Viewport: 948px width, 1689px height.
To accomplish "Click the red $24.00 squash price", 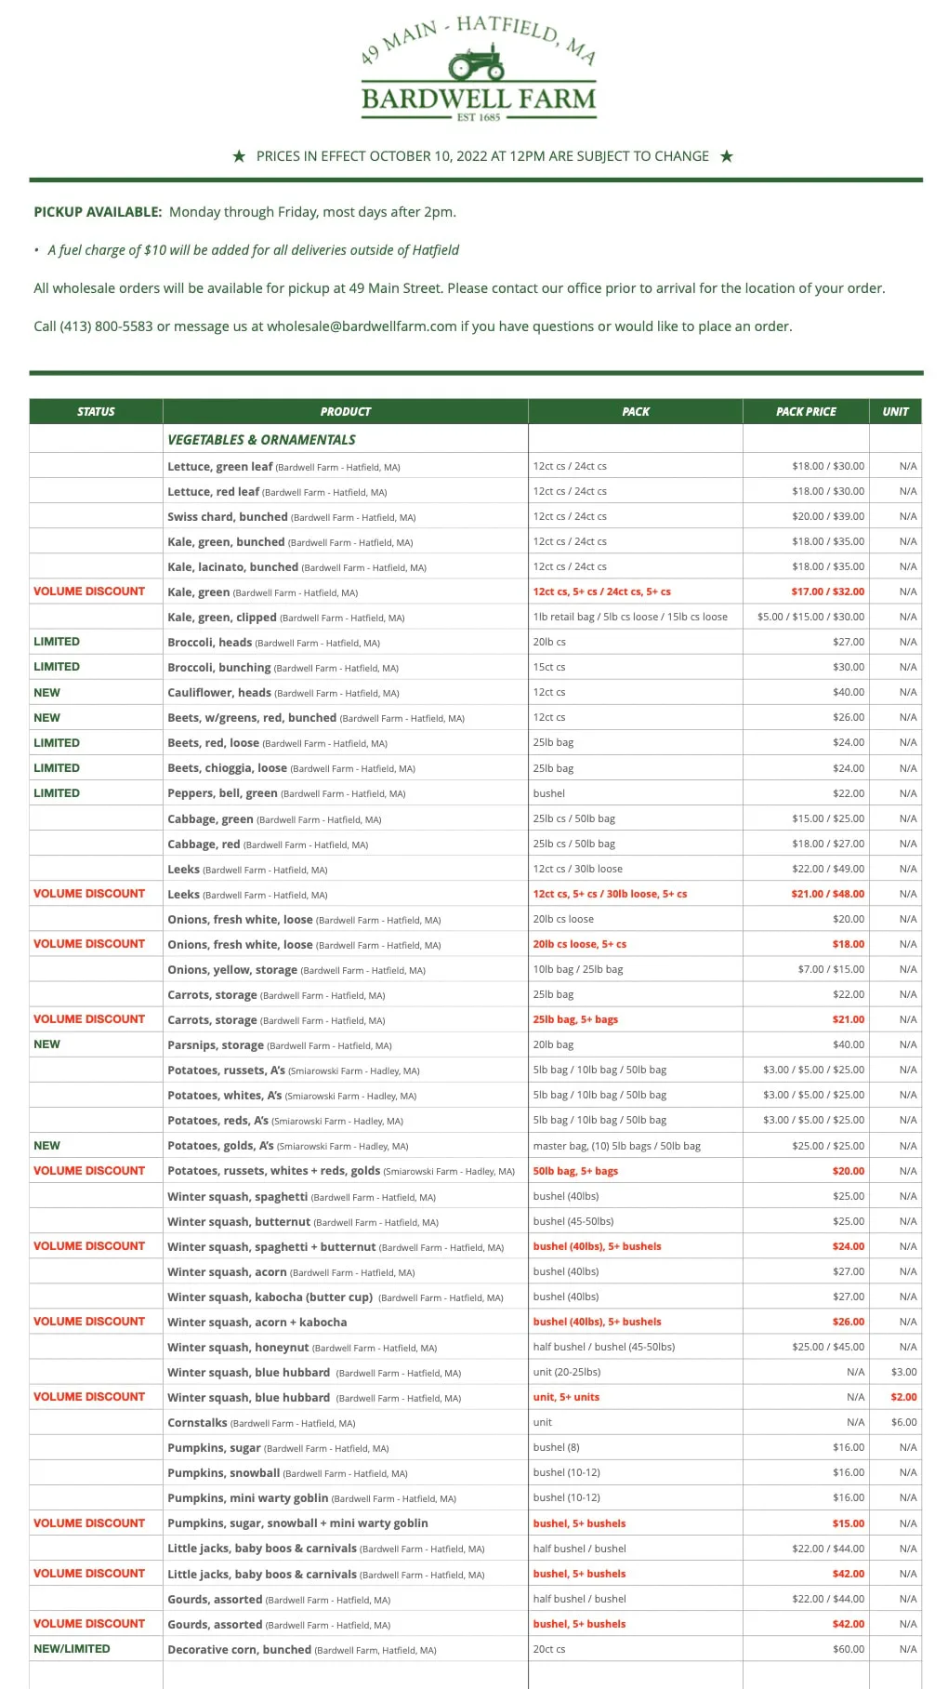I will 849,1246.
